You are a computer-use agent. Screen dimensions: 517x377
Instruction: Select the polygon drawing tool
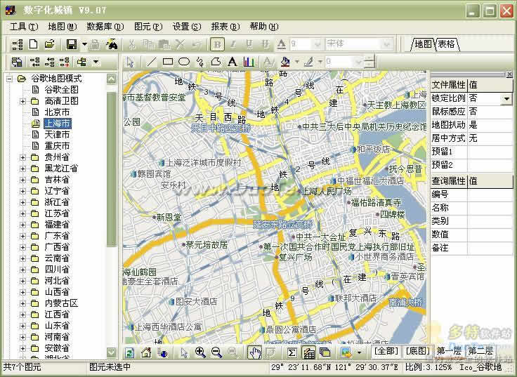[x=216, y=62]
